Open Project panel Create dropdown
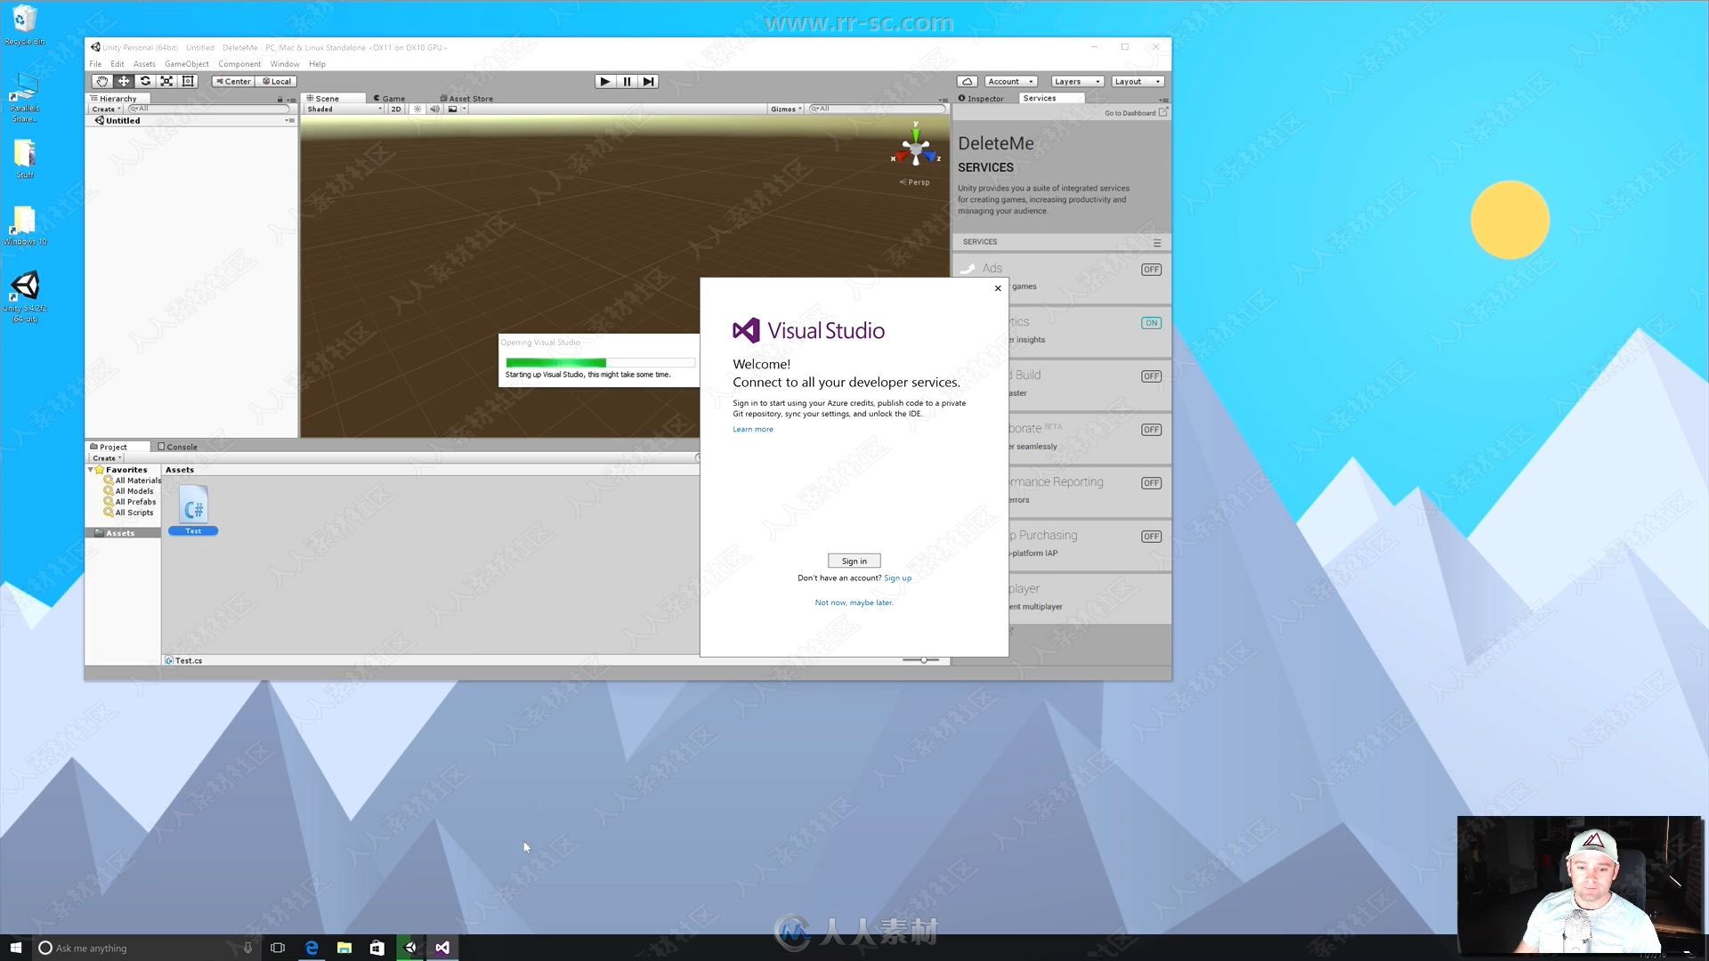The height and width of the screenshot is (961, 1709). (106, 458)
